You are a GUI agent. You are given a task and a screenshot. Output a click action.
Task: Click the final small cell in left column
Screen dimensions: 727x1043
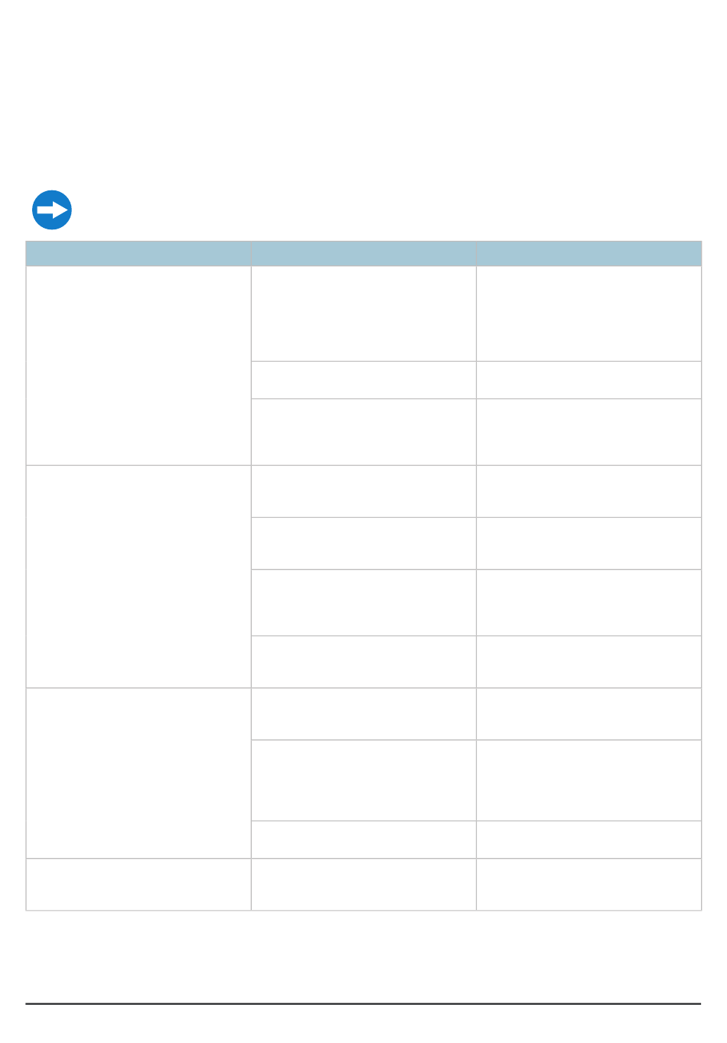139,885
